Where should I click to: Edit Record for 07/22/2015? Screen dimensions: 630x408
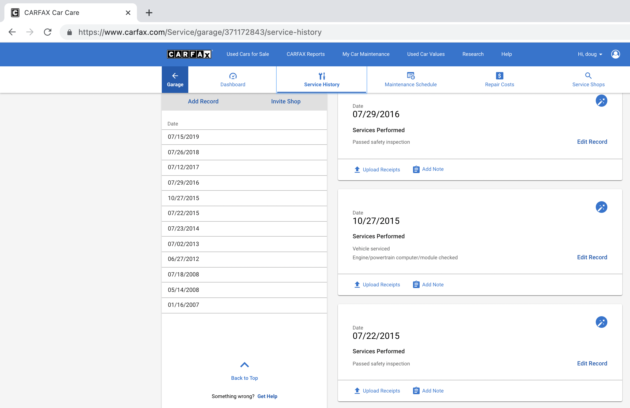592,363
